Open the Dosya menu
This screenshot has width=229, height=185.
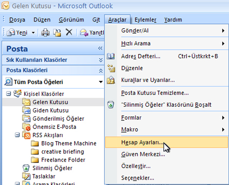click(x=17, y=20)
